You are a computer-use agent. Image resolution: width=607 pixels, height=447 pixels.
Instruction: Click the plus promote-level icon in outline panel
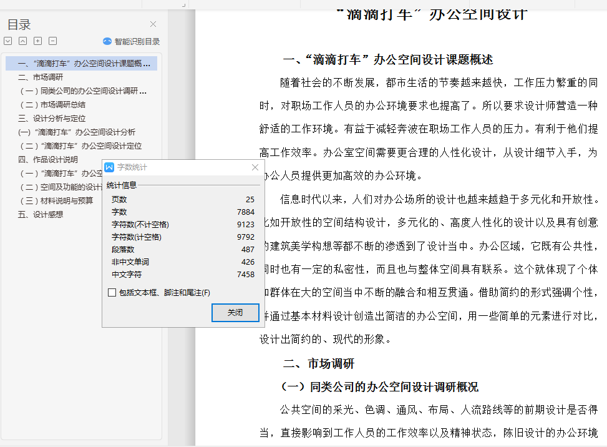(x=37, y=41)
